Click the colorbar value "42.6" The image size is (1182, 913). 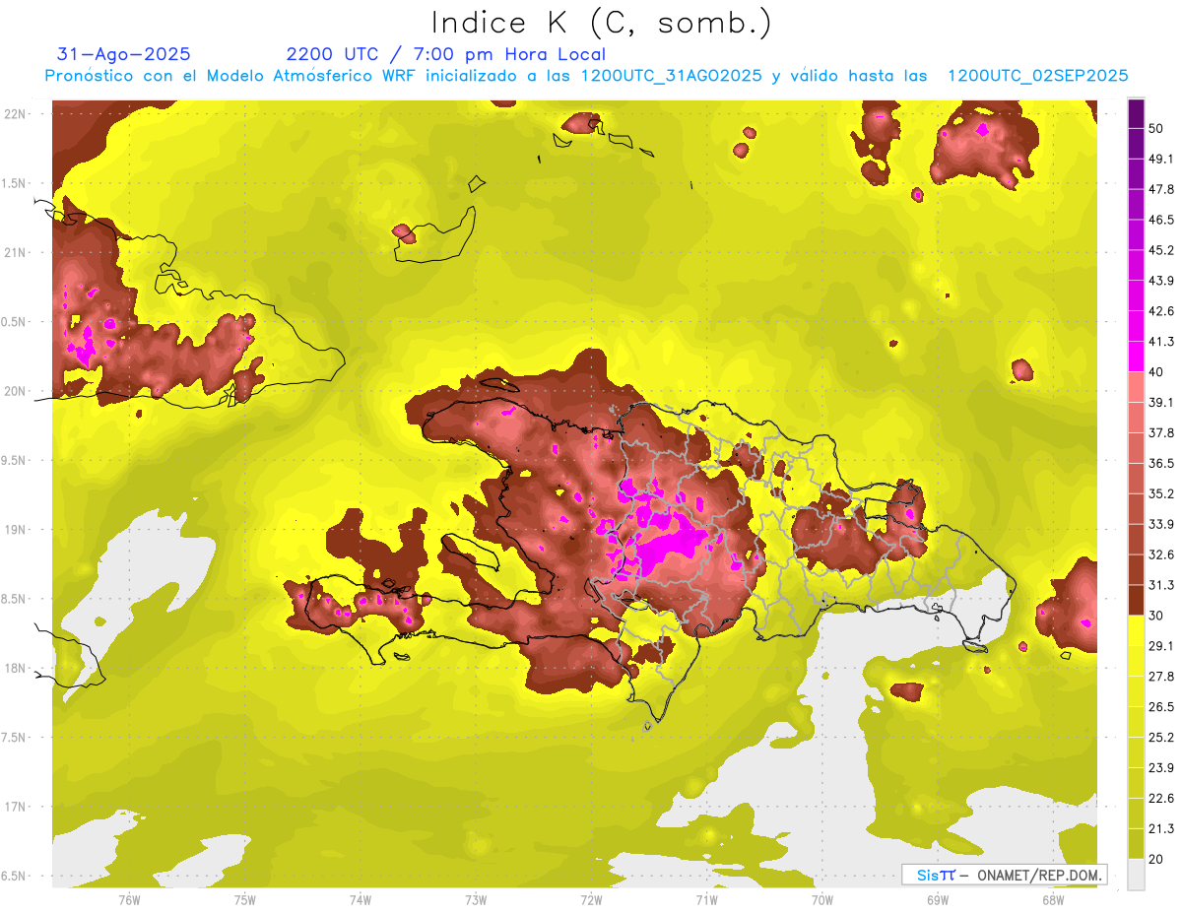click(1161, 311)
